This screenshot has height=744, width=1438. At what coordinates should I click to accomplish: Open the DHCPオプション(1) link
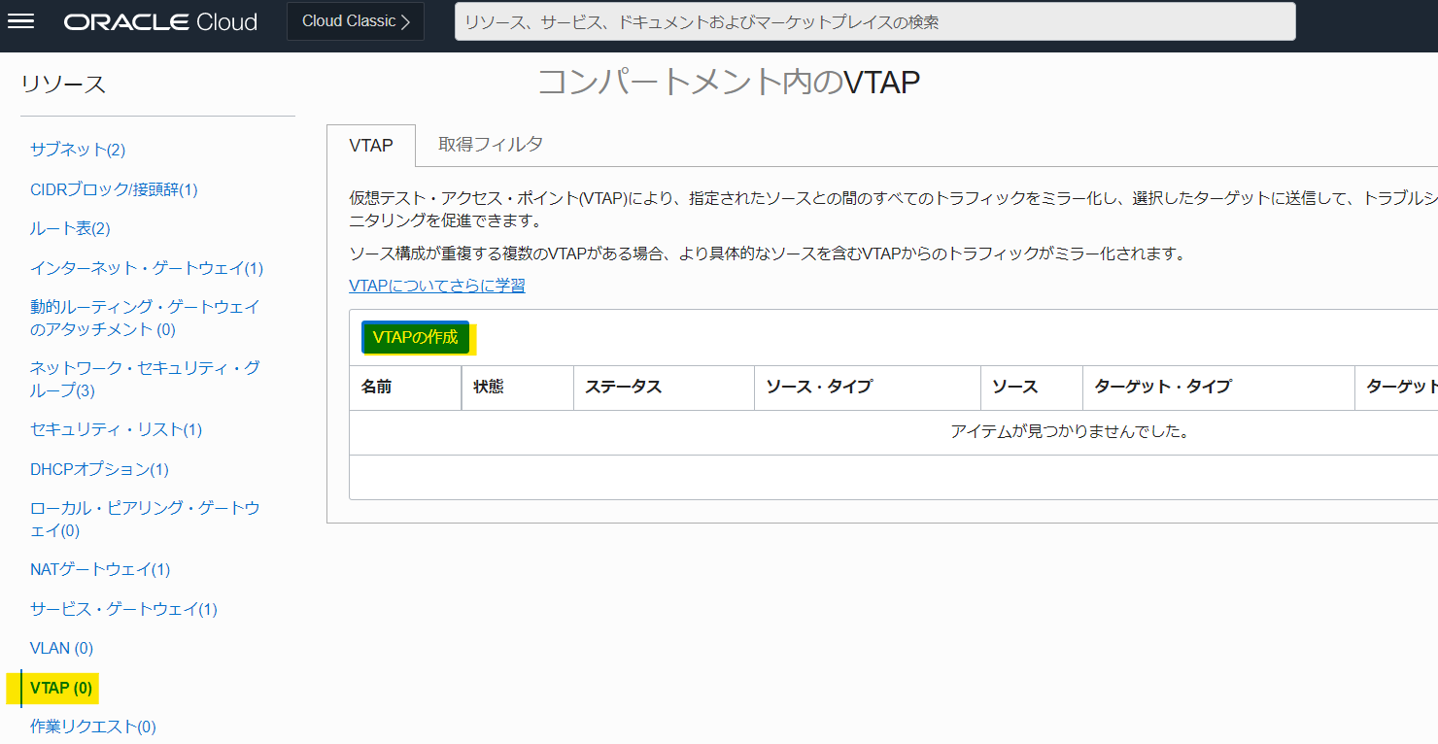[99, 469]
